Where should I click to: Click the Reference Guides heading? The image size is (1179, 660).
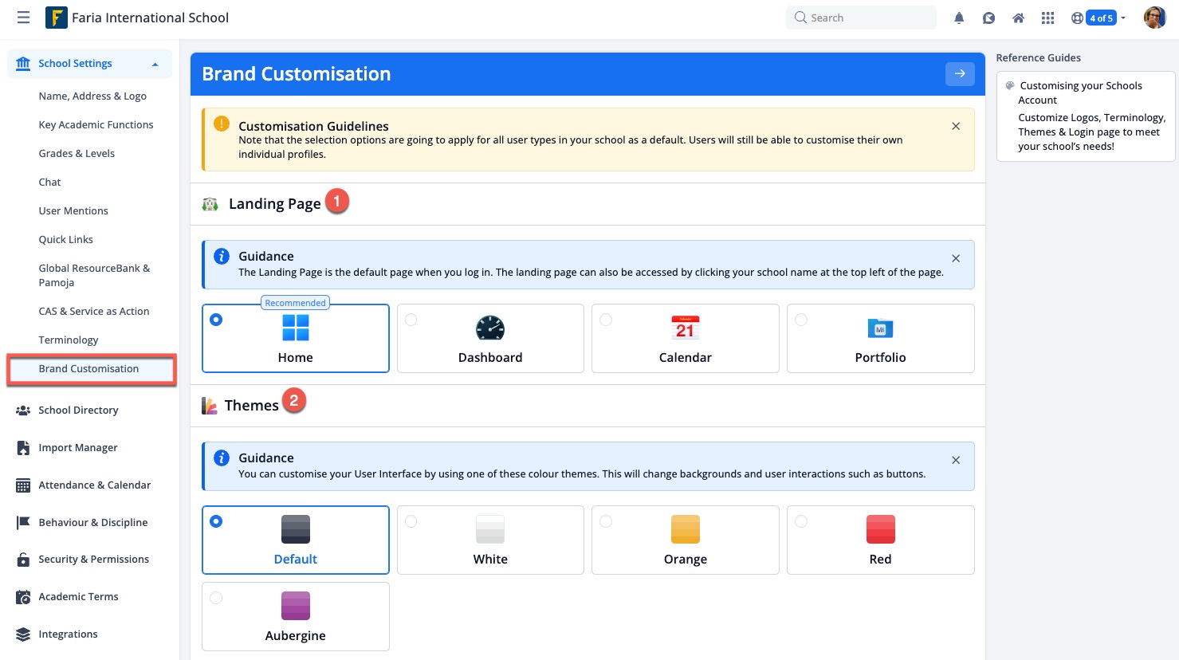[1038, 57]
